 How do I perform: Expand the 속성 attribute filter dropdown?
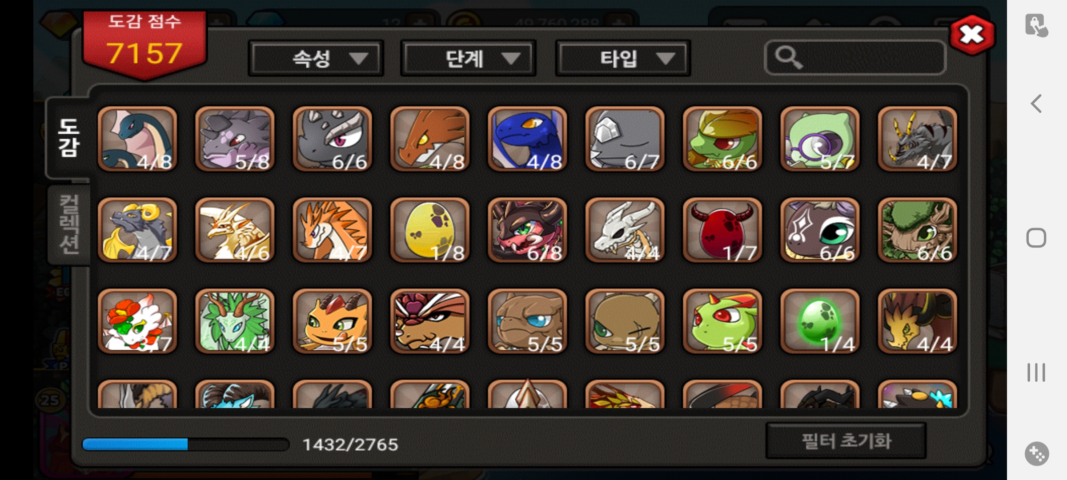click(316, 58)
